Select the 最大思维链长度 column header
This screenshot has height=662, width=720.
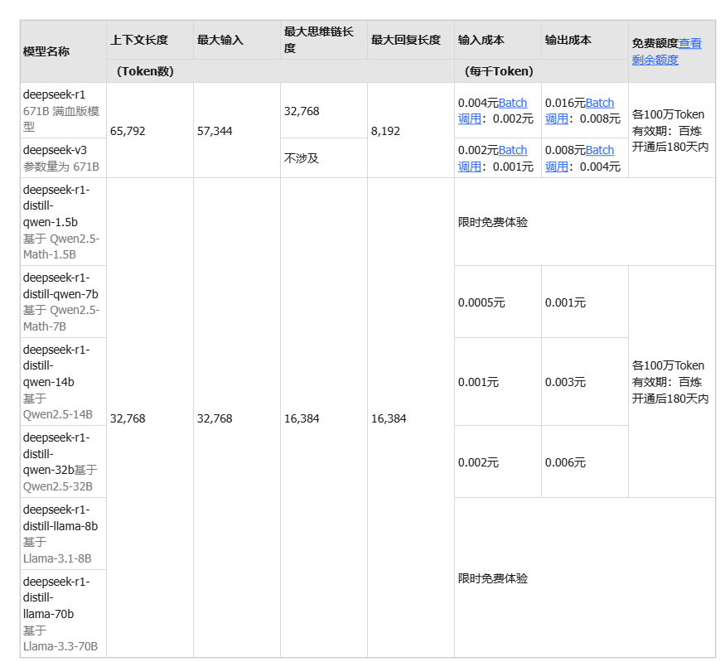pos(324,40)
